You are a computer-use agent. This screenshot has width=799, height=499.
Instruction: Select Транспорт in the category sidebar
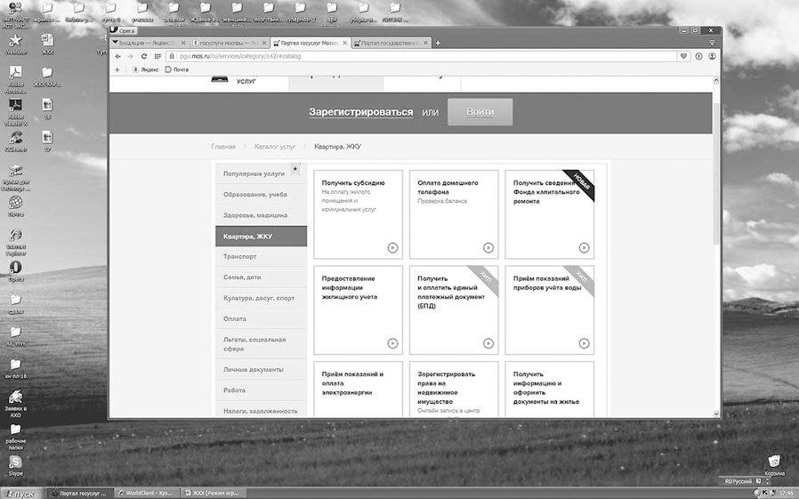click(240, 256)
